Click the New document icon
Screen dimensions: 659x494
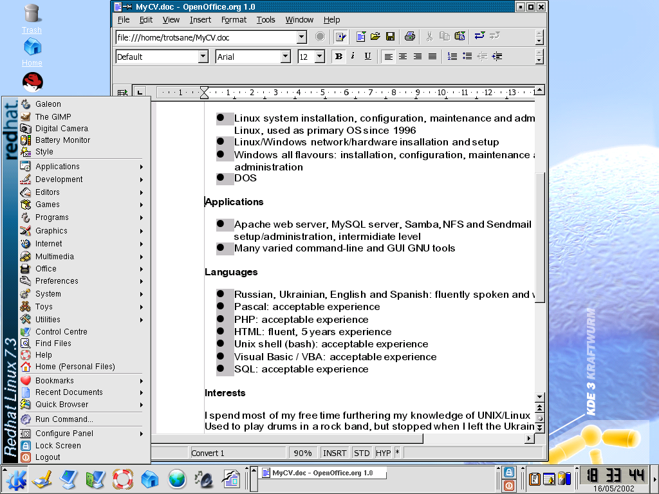pyautogui.click(x=360, y=37)
